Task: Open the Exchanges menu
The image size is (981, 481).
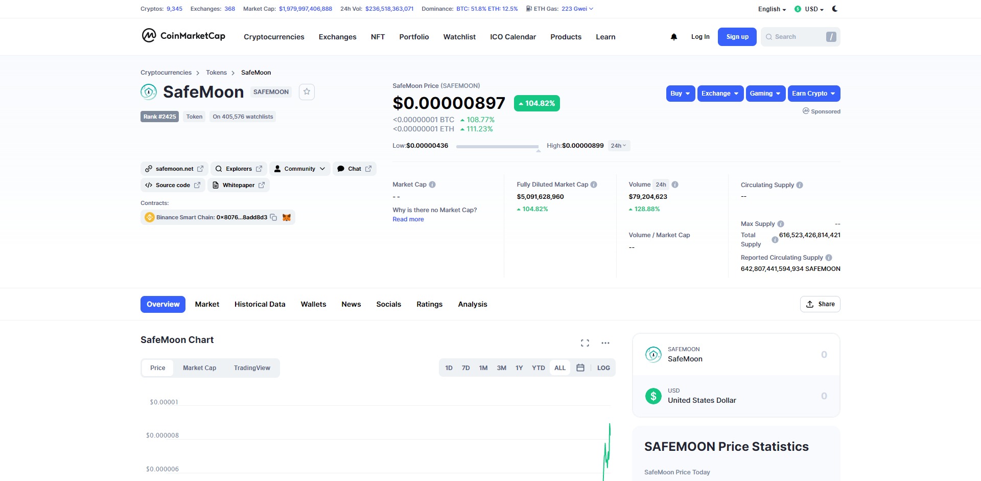Action: click(338, 37)
